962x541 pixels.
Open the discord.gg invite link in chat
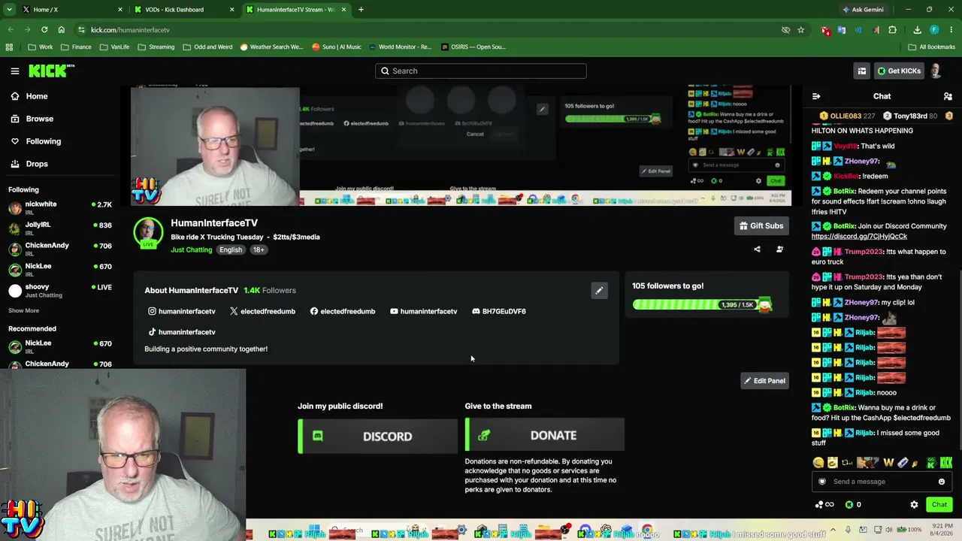point(859,237)
